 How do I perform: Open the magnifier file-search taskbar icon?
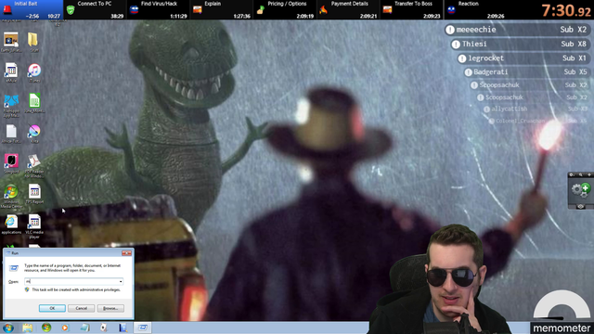coord(123,328)
